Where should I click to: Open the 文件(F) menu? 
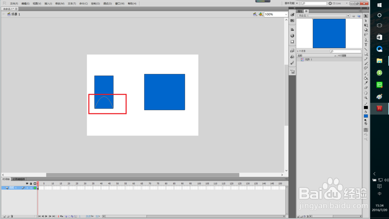click(x=14, y=4)
